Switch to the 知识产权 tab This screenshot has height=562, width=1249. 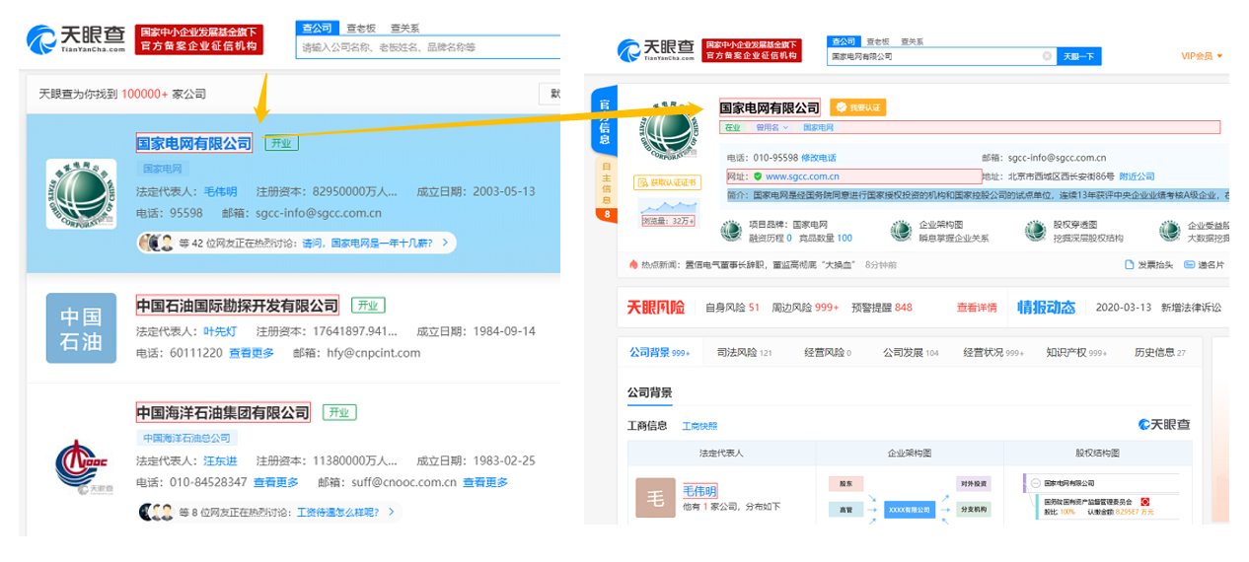click(x=1076, y=352)
